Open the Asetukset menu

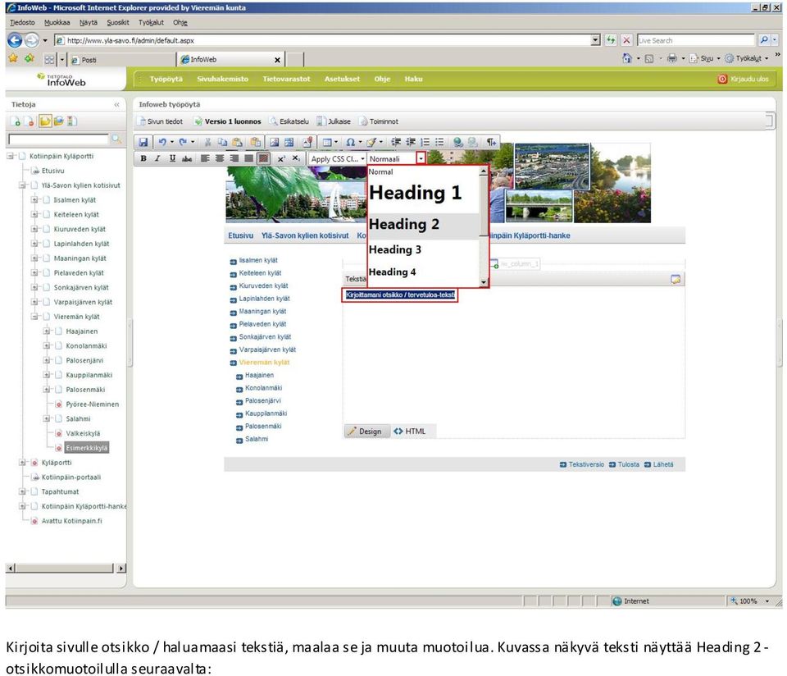[342, 79]
